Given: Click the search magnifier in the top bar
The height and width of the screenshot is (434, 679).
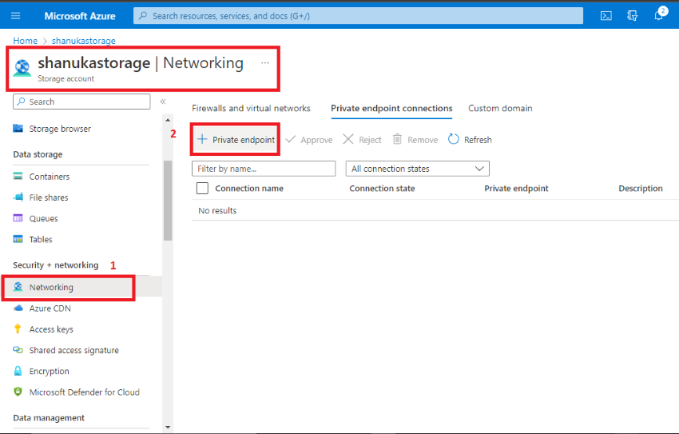Looking at the screenshot, I should click(x=143, y=16).
